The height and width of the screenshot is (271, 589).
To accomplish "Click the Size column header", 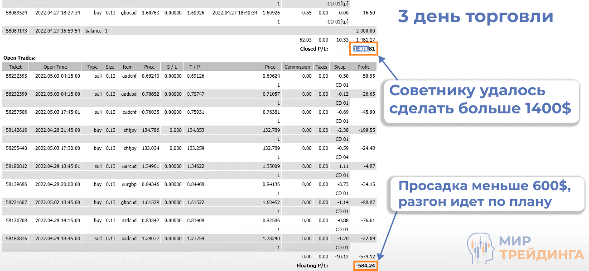I will tap(110, 66).
